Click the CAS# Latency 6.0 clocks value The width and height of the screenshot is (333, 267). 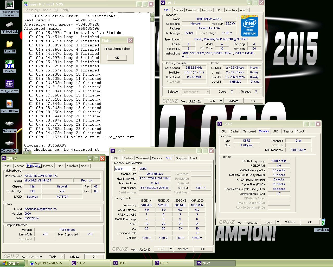279,170
